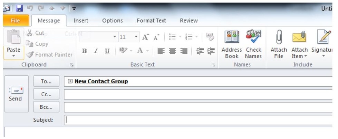Click the Bcc... button
This screenshot has height=139, width=338.
[x=46, y=107]
